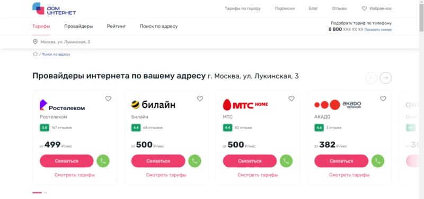
Task: Select the second carousel page indicator dot
Action: point(45,193)
